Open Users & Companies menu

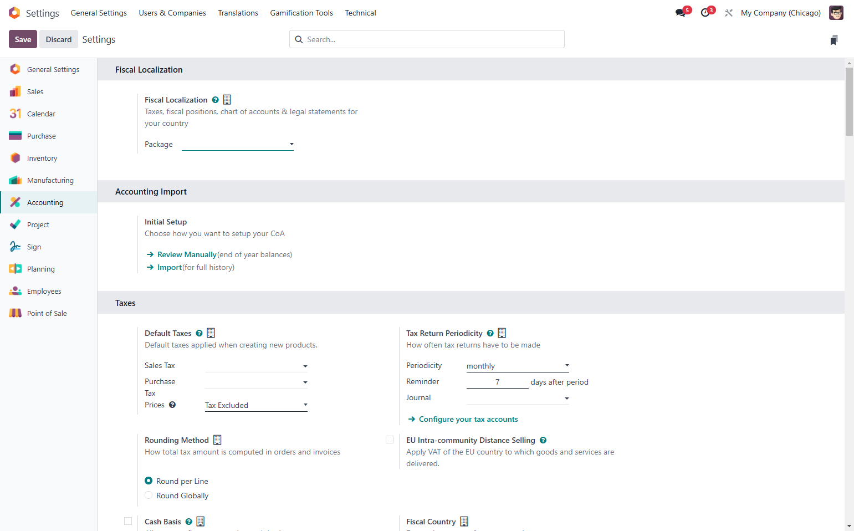[x=172, y=13]
